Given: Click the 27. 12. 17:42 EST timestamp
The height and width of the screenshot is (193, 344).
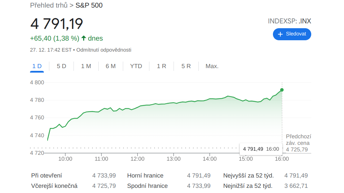Looking at the screenshot, I should coord(51,50).
